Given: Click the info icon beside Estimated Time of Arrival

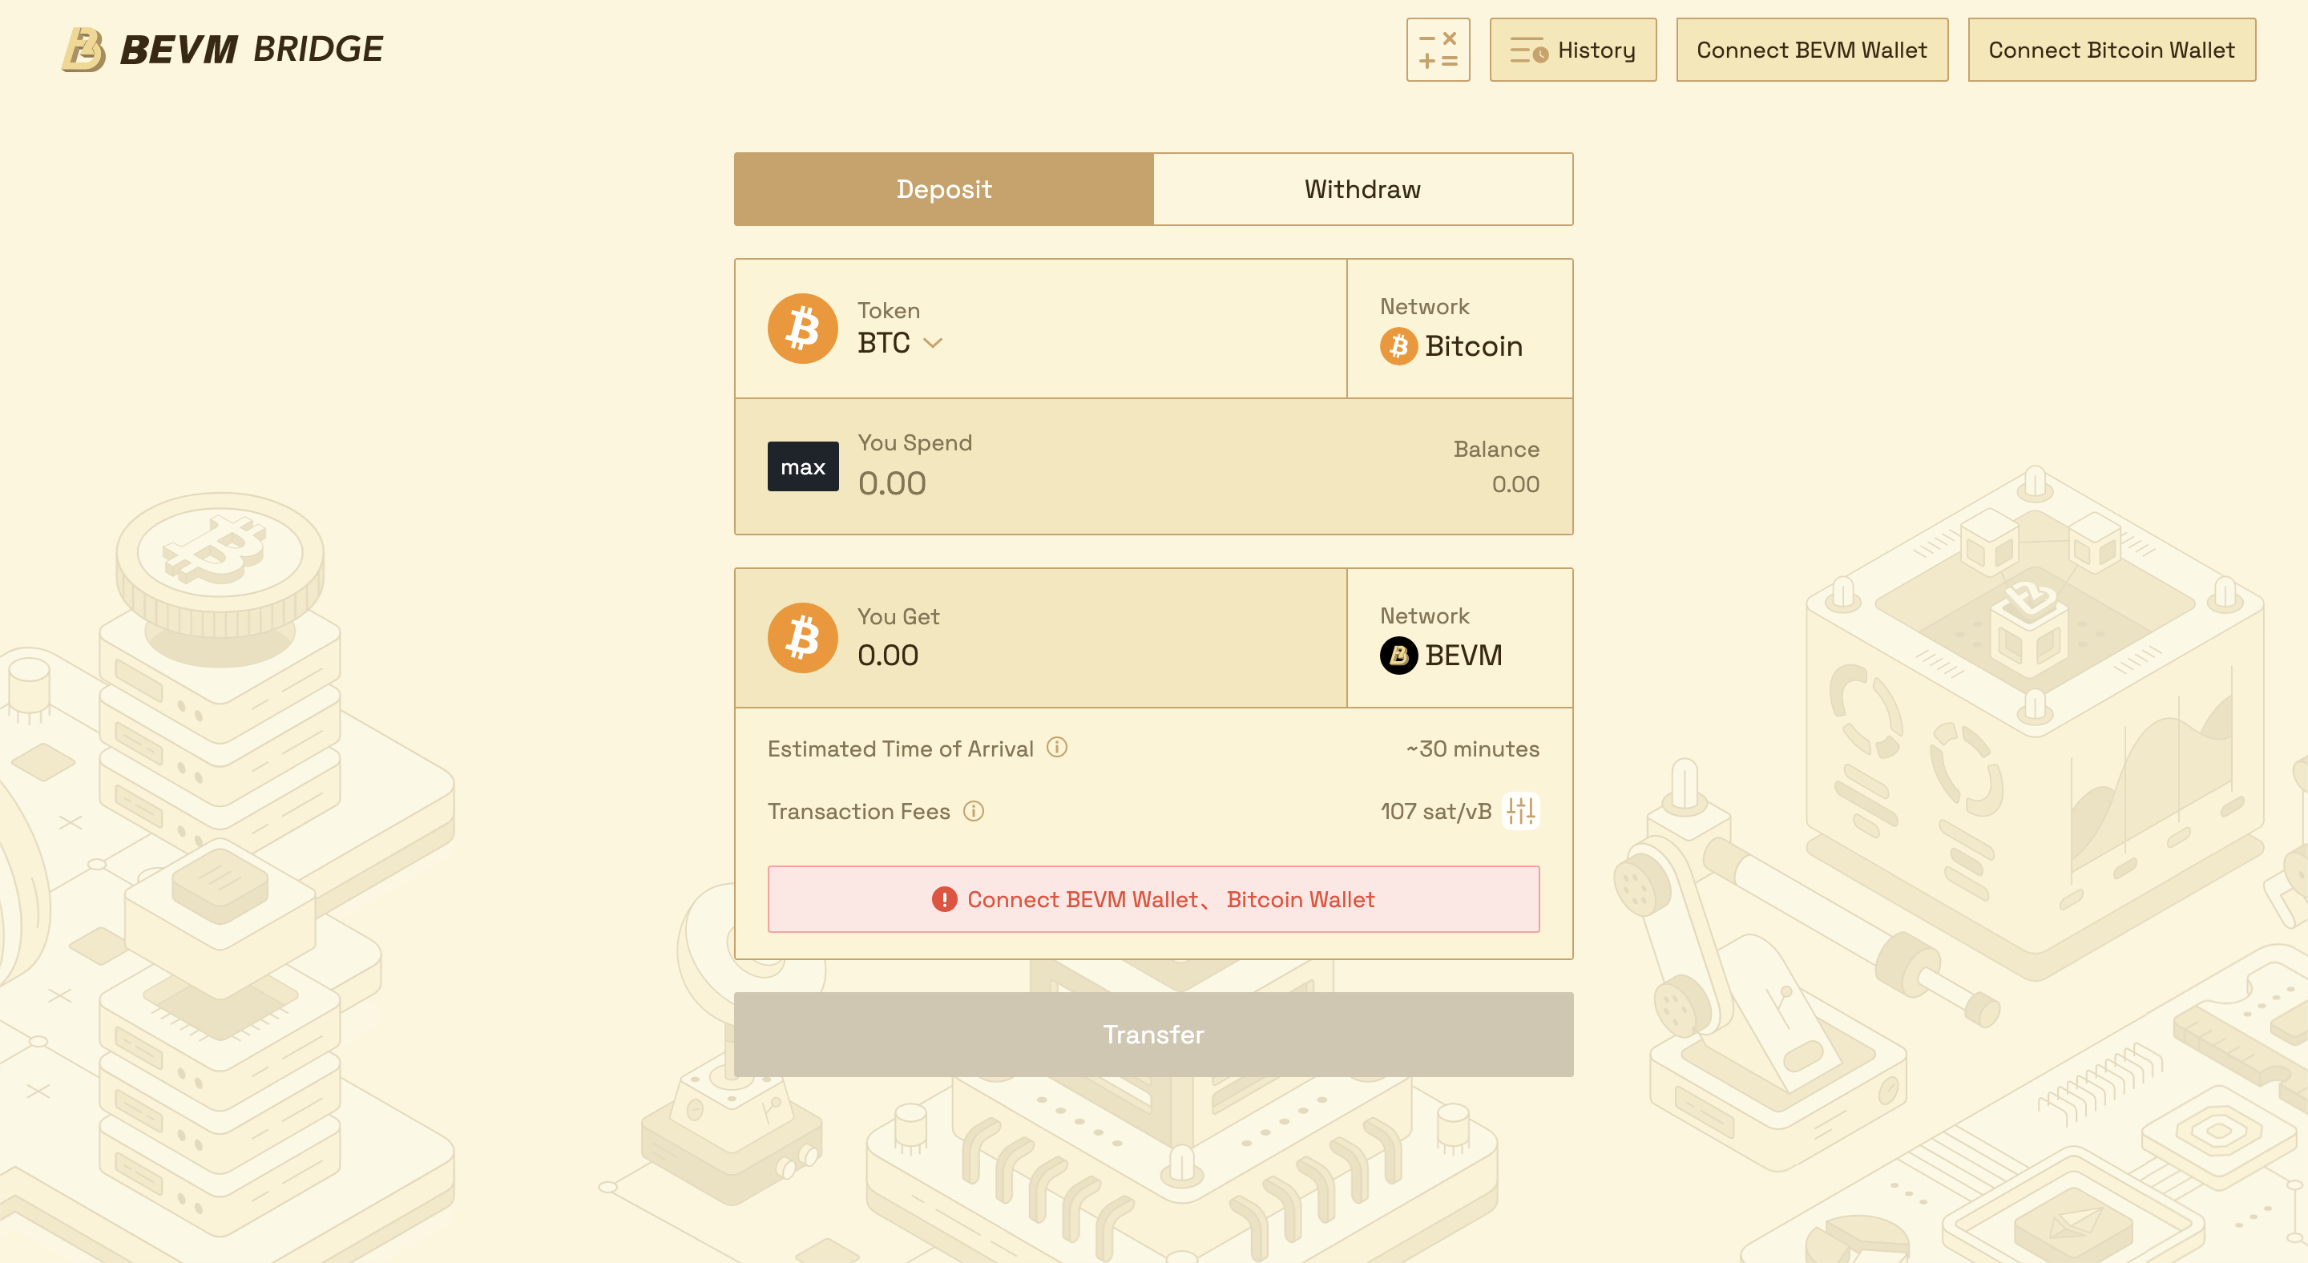Looking at the screenshot, I should pyautogui.click(x=1056, y=747).
